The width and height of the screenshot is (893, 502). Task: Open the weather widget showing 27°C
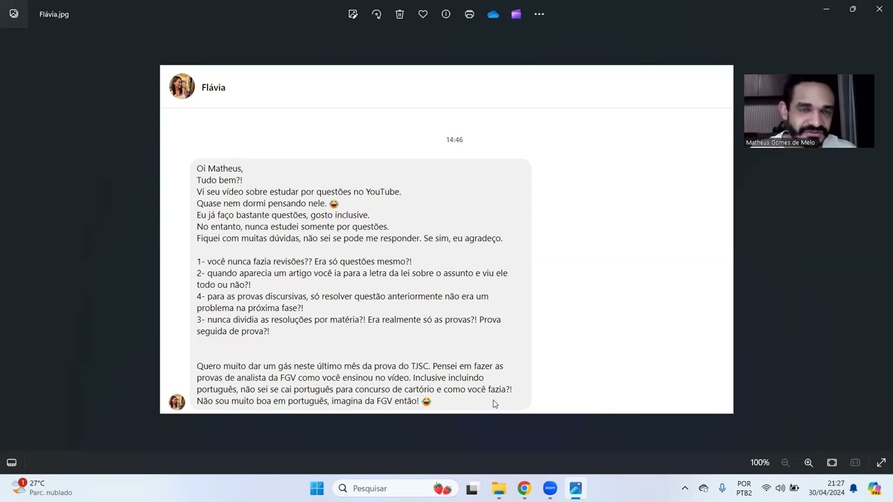point(43,487)
